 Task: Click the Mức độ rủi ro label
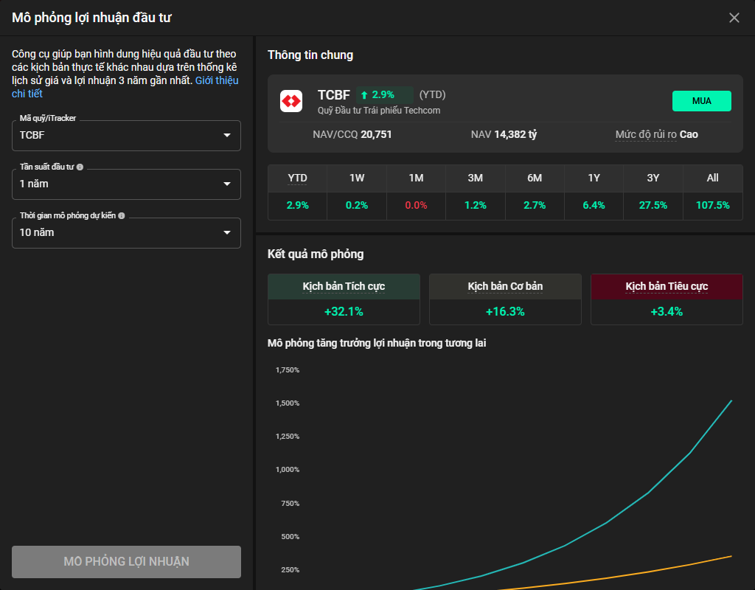[x=646, y=134]
